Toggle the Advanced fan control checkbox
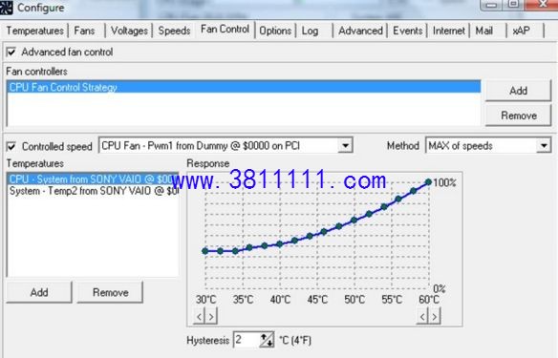Image resolution: width=558 pixels, height=358 pixels. click(x=11, y=52)
